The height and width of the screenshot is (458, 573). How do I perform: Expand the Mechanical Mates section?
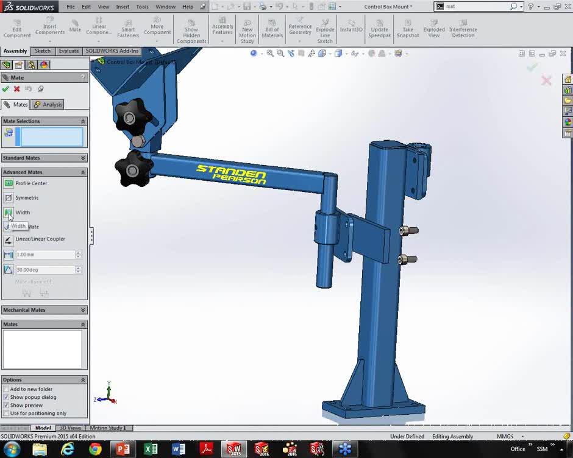click(x=83, y=310)
